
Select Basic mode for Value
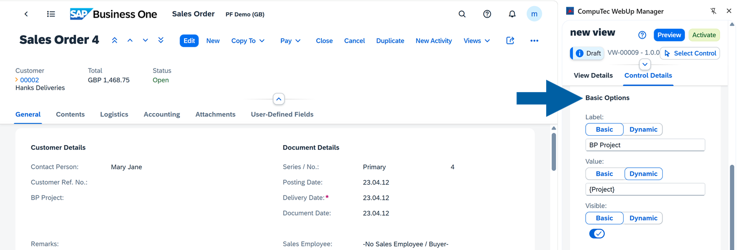click(x=604, y=174)
